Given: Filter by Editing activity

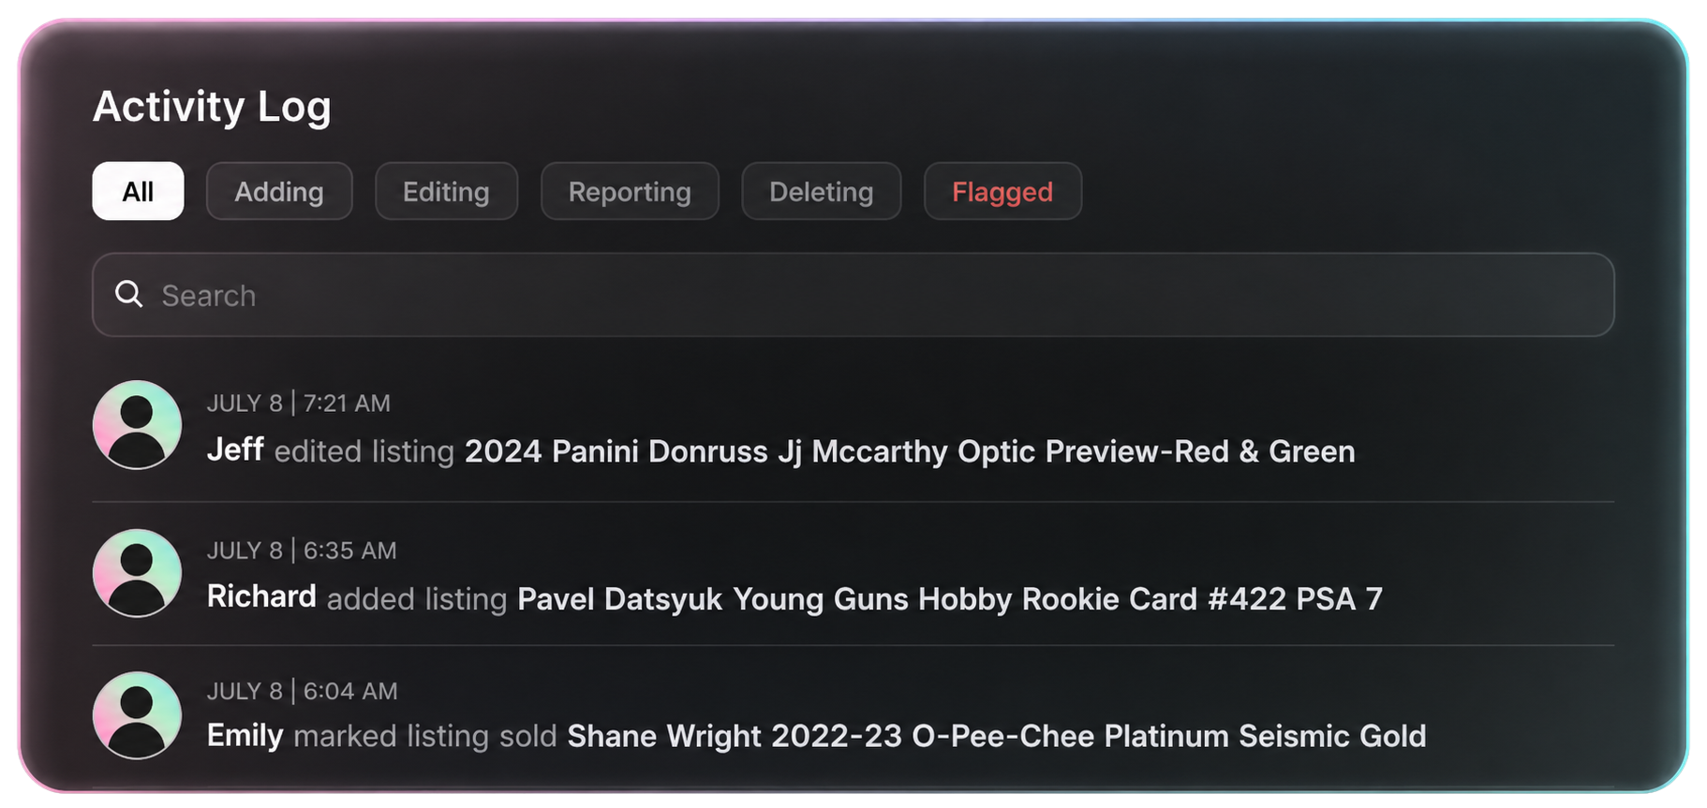Looking at the screenshot, I should 446,191.
